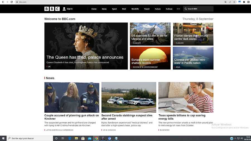
Task: Reload the page with the browser refresh button
Action: click(x=11, y=2)
